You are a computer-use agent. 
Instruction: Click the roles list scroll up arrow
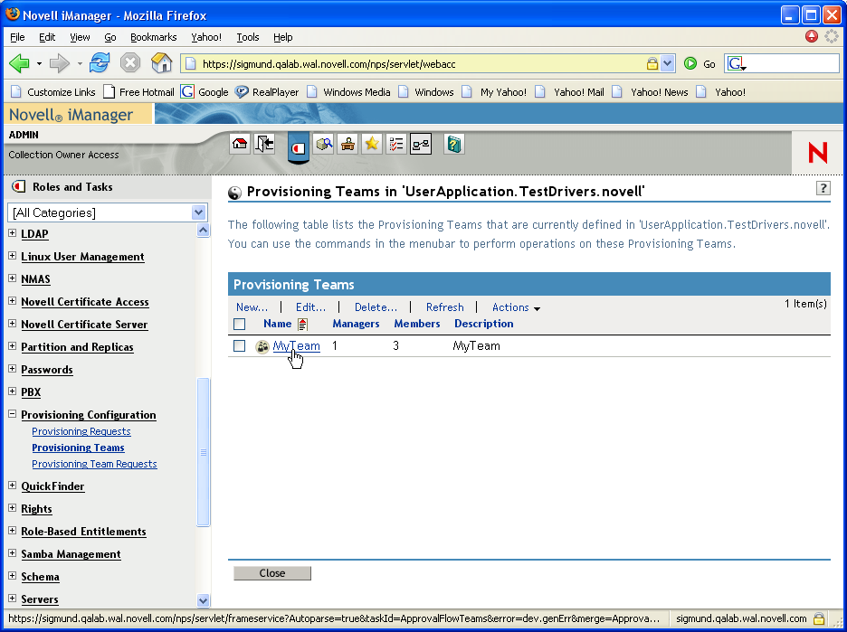coord(203,231)
